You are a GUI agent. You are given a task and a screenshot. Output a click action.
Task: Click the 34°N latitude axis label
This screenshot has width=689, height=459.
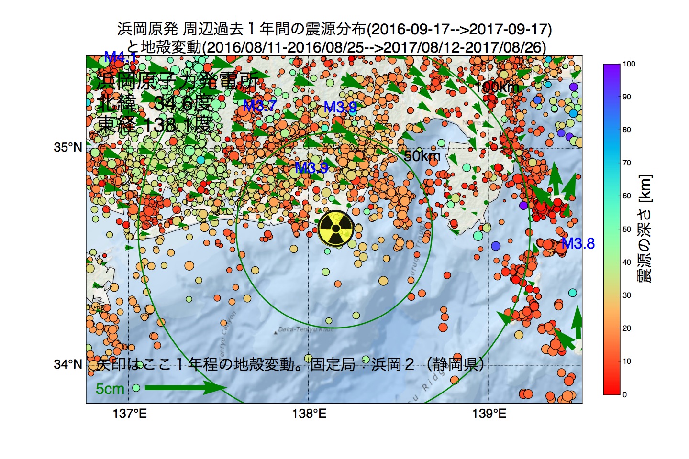67,364
